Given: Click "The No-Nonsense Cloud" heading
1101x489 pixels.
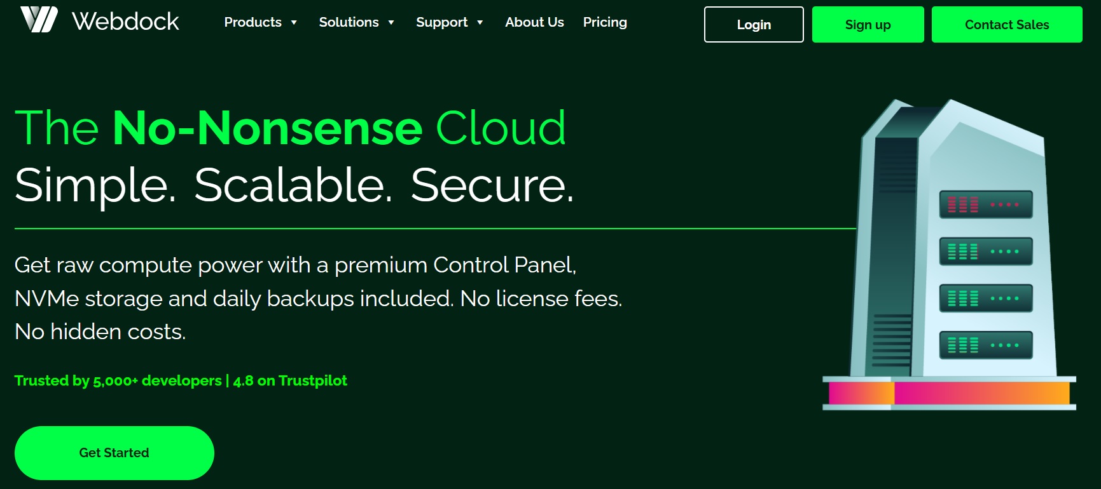Looking at the screenshot, I should [290, 128].
